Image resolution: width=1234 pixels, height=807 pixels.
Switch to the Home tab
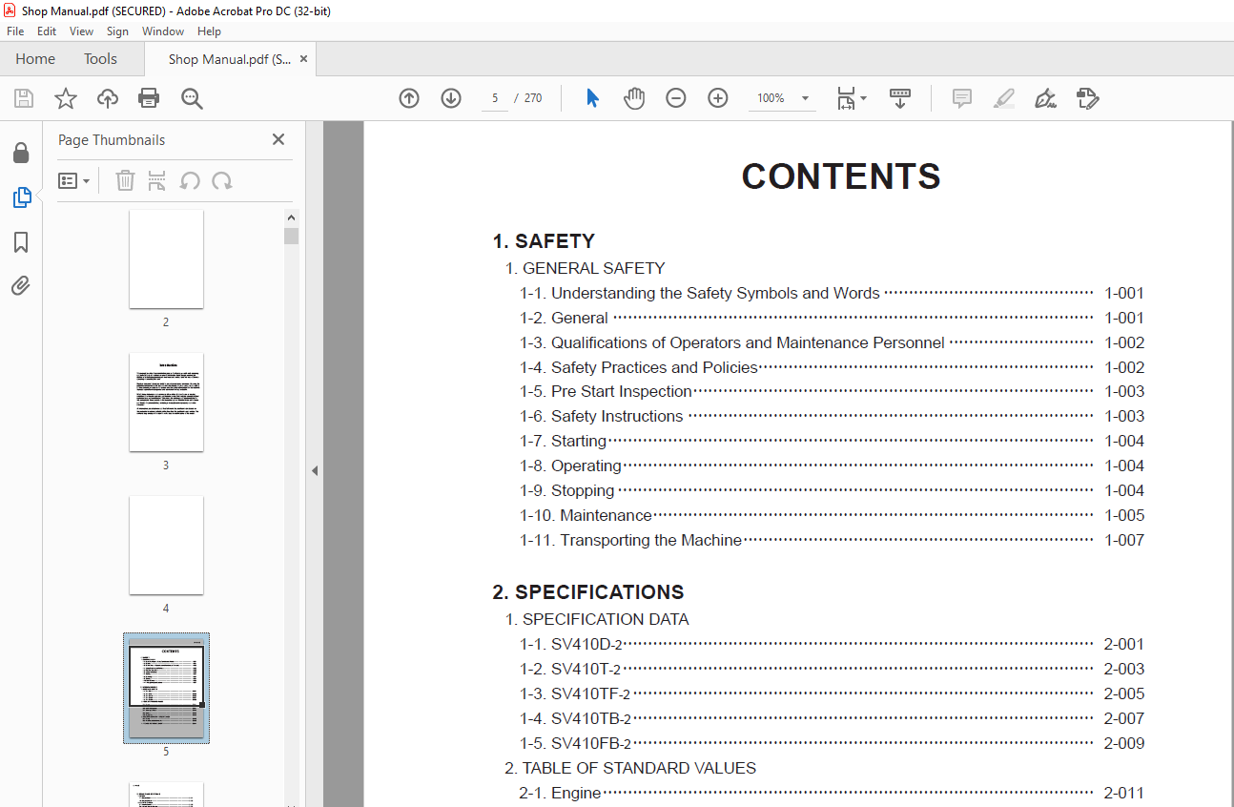(x=35, y=59)
